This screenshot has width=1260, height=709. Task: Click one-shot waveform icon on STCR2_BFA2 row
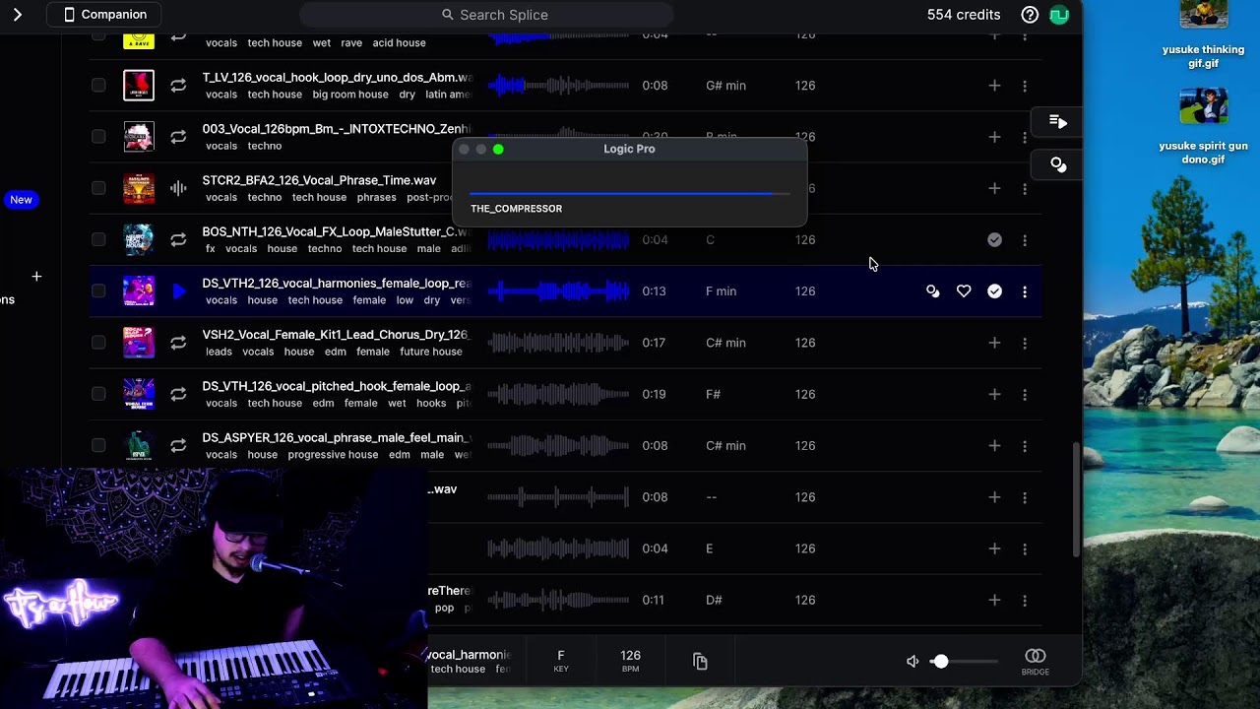click(x=178, y=188)
